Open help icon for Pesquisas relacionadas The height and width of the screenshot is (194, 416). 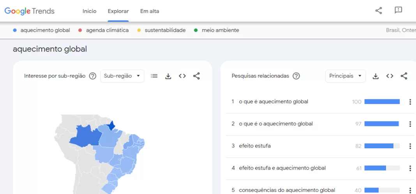pos(296,76)
